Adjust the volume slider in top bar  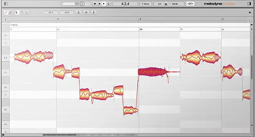coord(71,4)
